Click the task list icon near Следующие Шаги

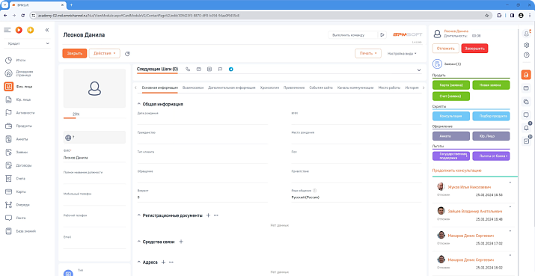pos(210,70)
